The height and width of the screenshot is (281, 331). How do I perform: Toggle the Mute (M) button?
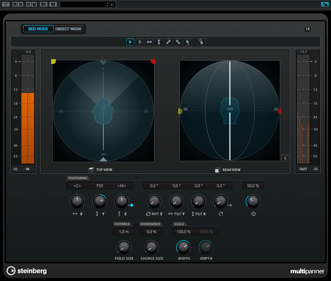click(15, 4)
